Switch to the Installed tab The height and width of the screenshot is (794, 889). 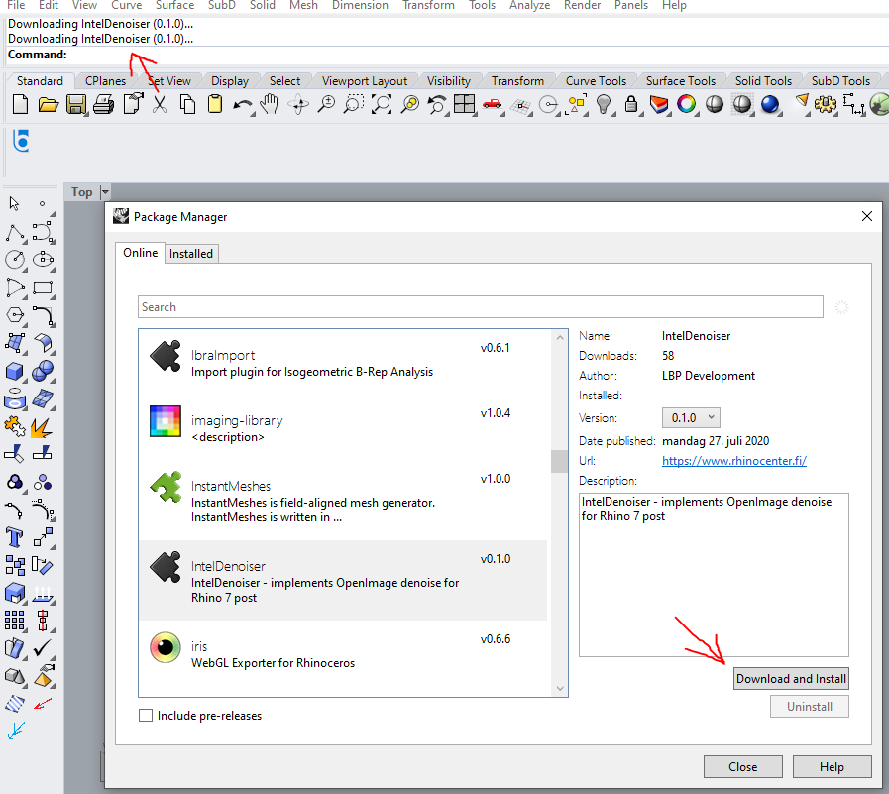coord(191,254)
